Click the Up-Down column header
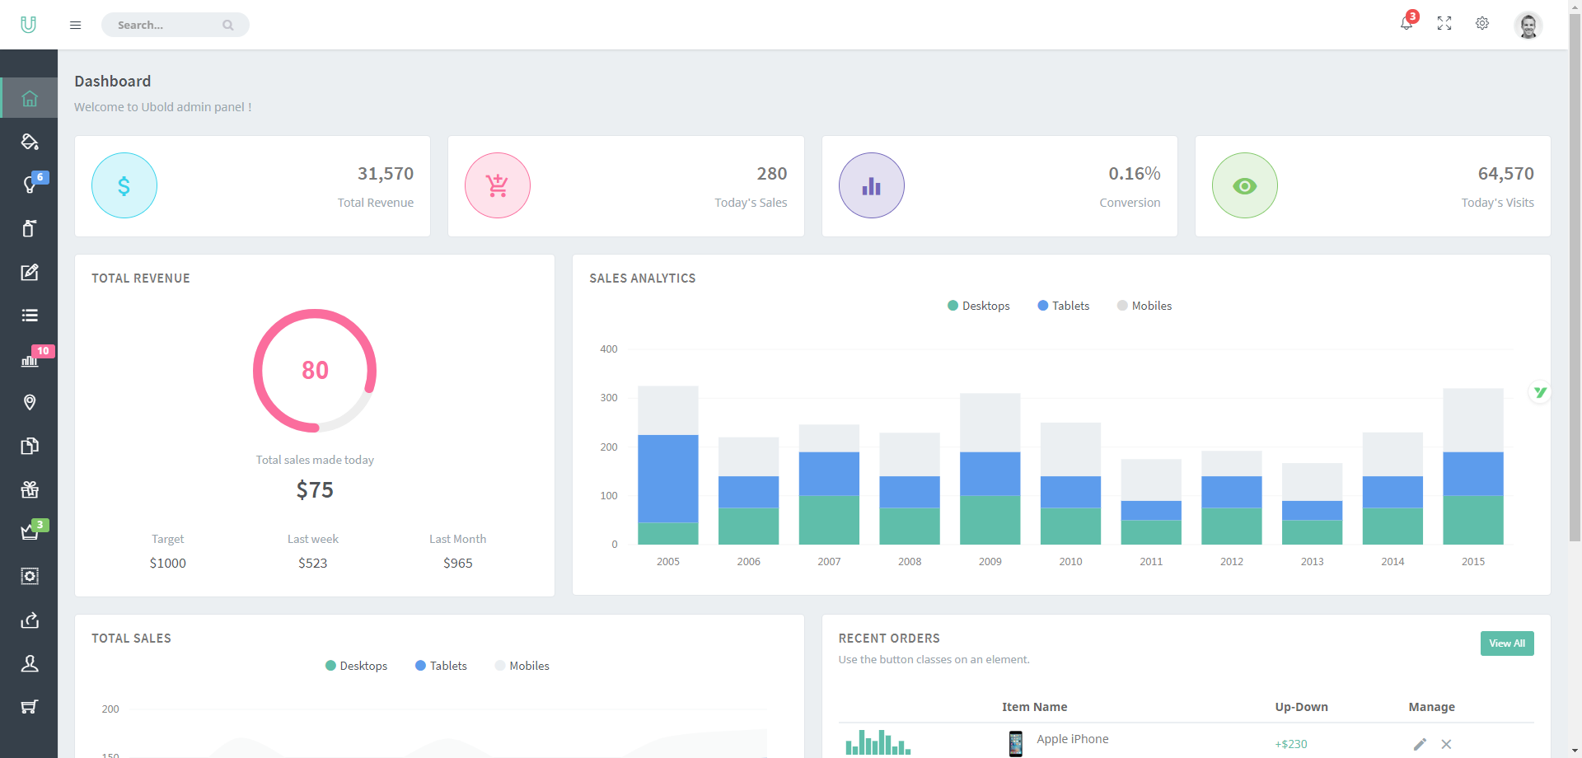The width and height of the screenshot is (1582, 758). point(1302,707)
